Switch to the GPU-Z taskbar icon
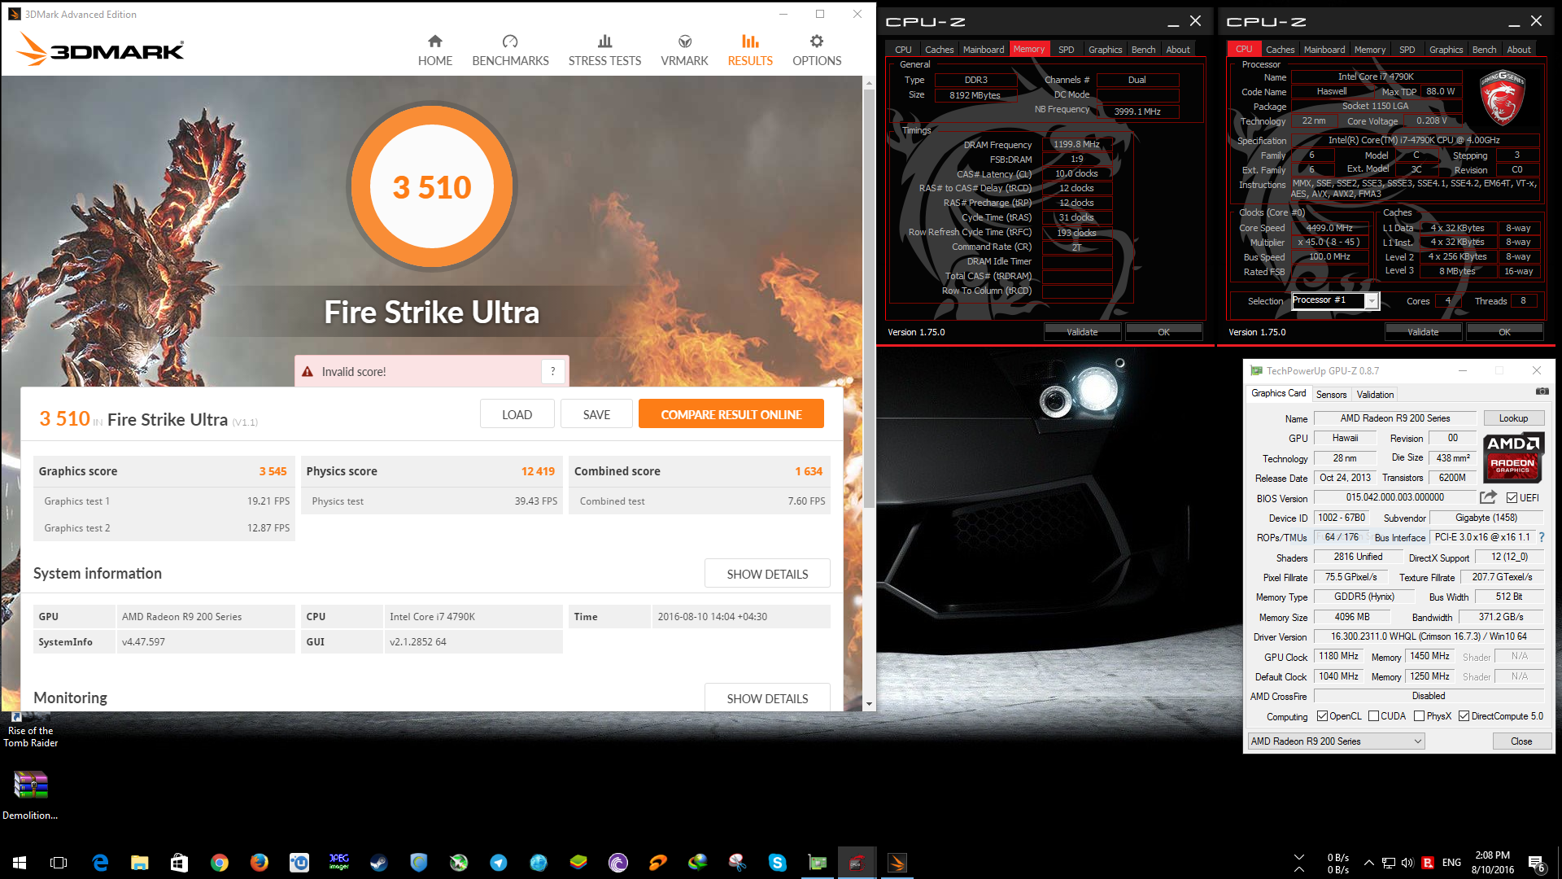Image resolution: width=1562 pixels, height=879 pixels. (818, 863)
